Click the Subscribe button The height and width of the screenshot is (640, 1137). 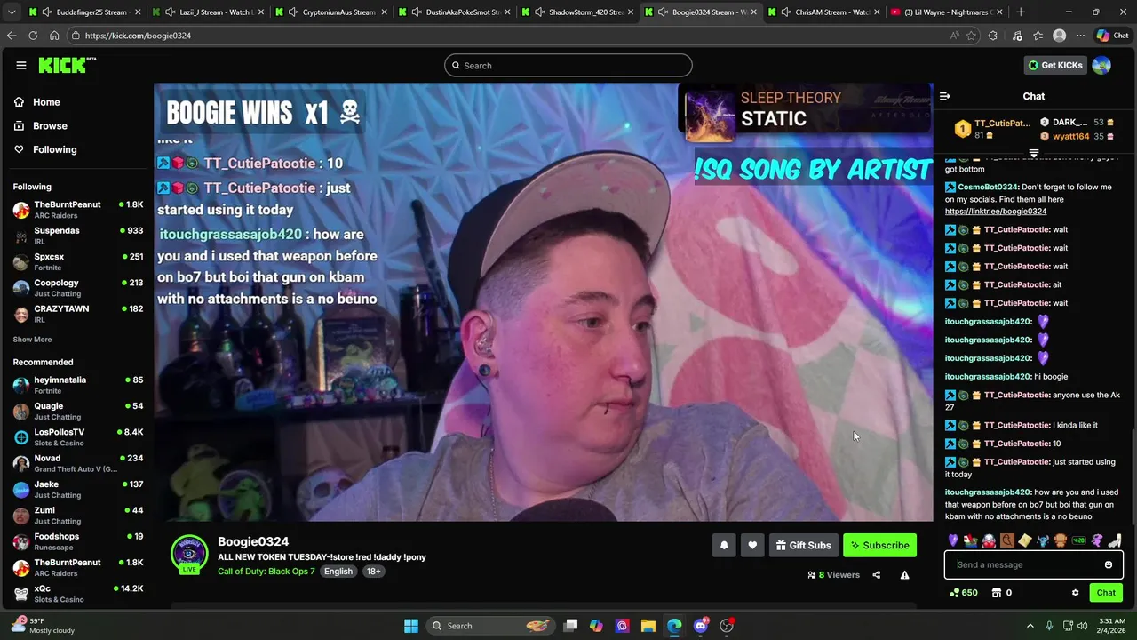879,545
